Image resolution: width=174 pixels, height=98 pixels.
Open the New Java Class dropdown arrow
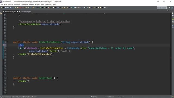click(x=60, y=8)
